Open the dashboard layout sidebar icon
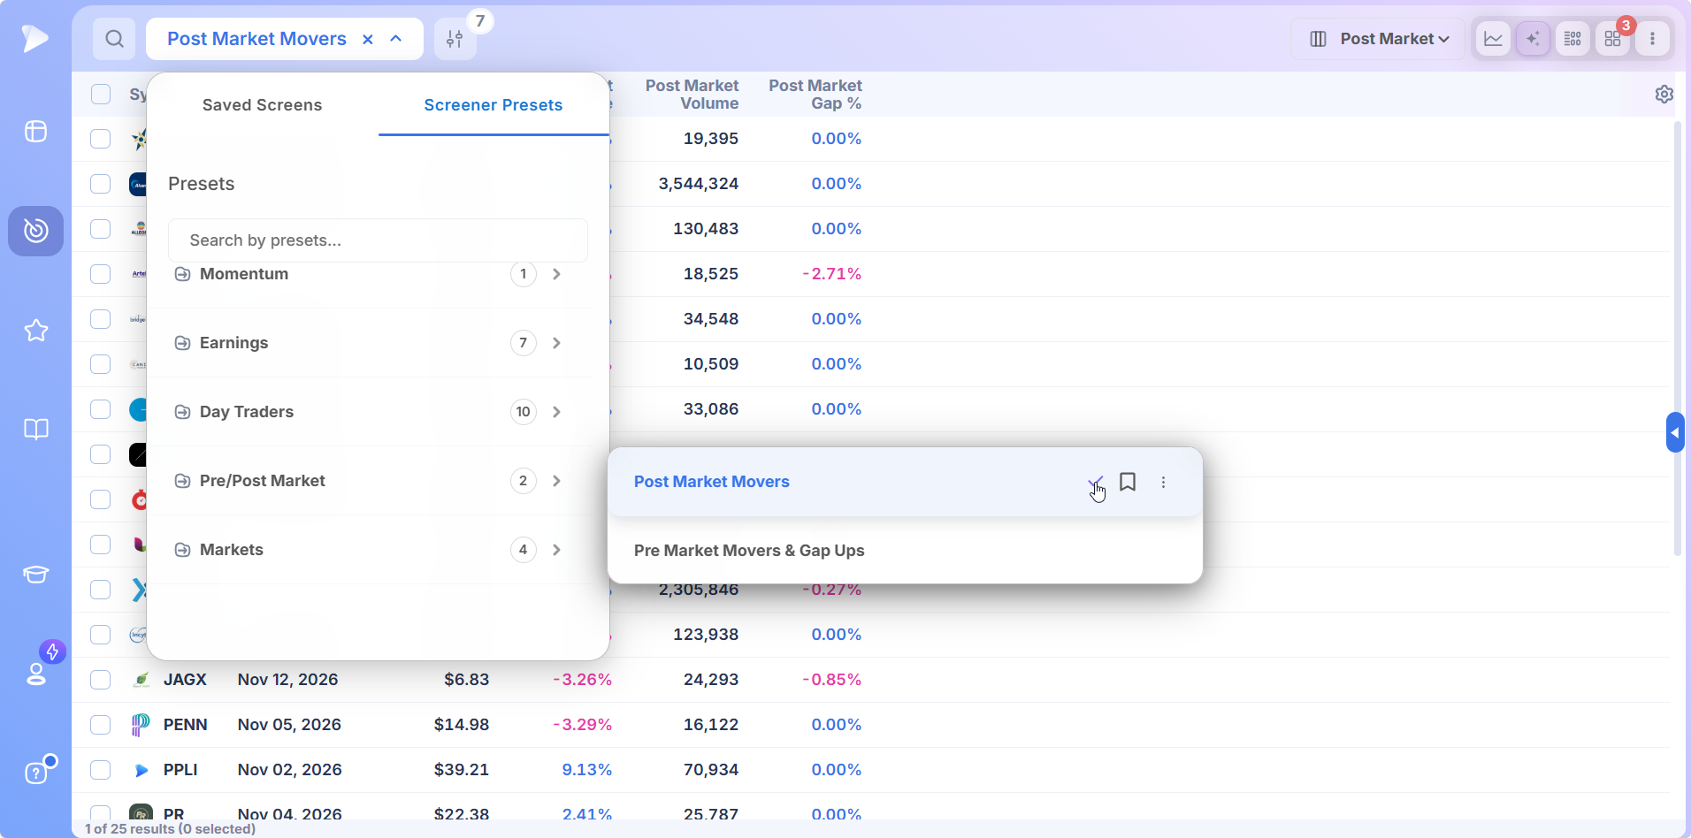This screenshot has height=838, width=1691. coord(35,132)
